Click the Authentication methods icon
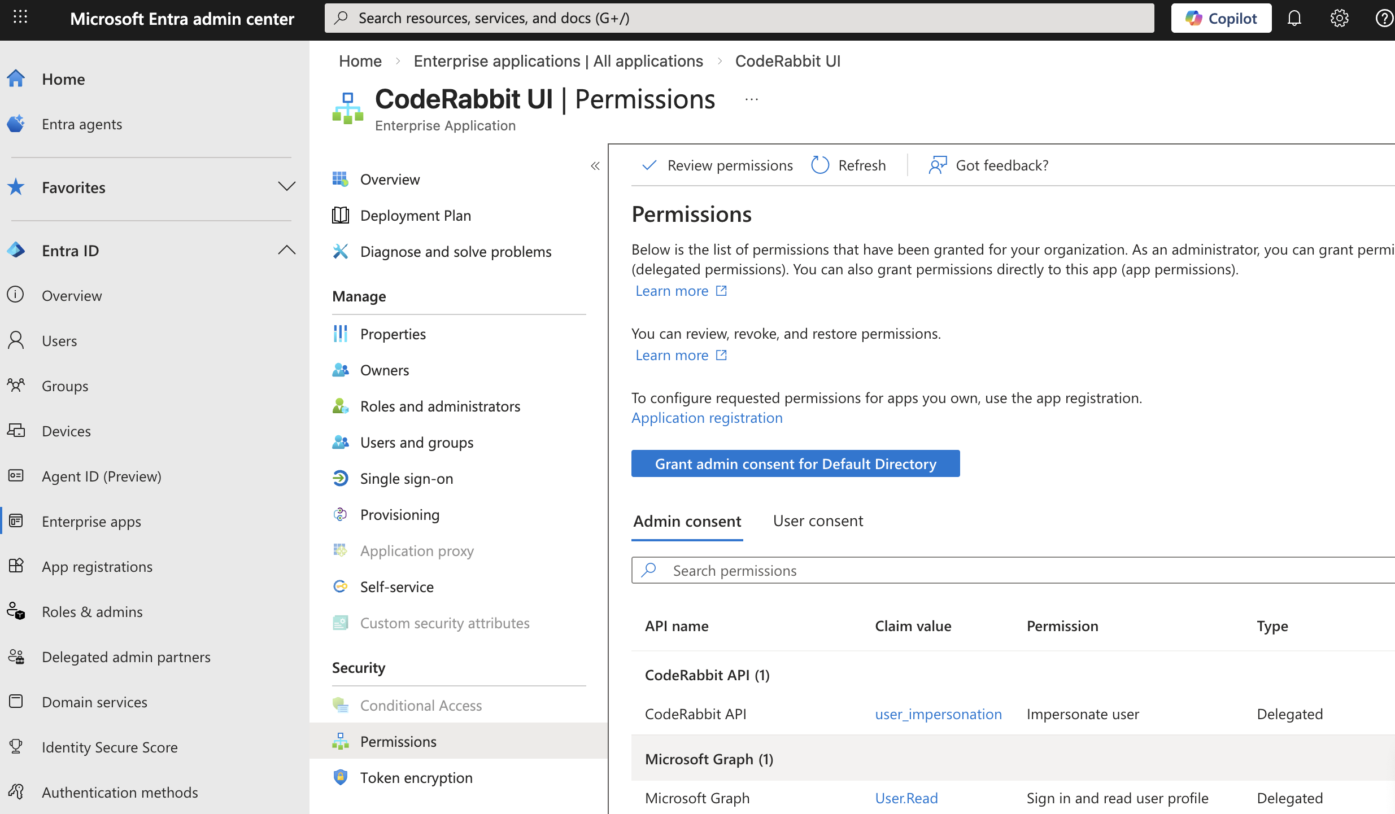The height and width of the screenshot is (814, 1395). [16, 792]
